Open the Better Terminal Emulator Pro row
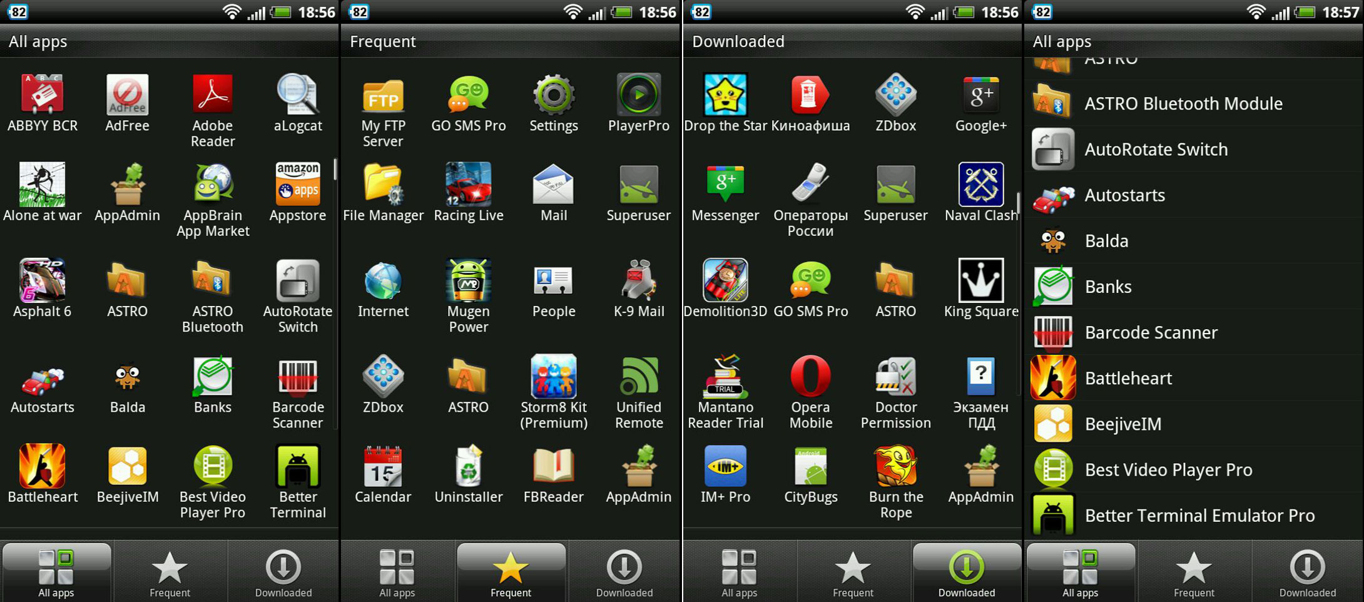This screenshot has height=602, width=1364. tap(1194, 515)
